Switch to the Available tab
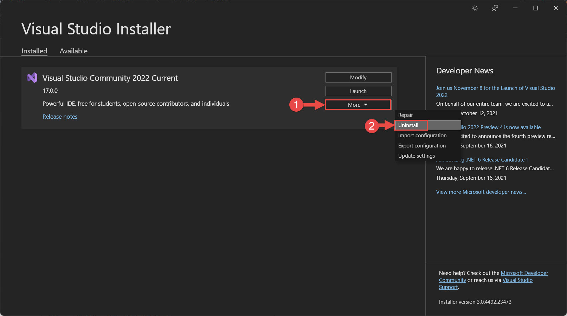The image size is (567, 316). pos(73,51)
